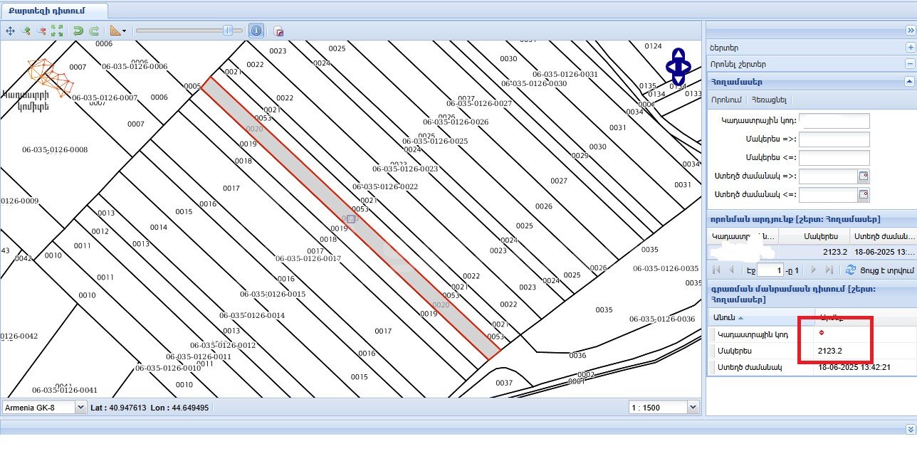Image resolution: width=917 pixels, height=461 pixels.
Task: Go forward to next map view
Action: (x=93, y=31)
